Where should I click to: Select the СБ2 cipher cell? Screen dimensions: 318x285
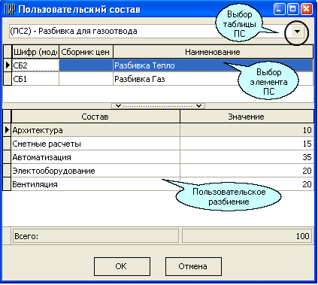(35, 65)
